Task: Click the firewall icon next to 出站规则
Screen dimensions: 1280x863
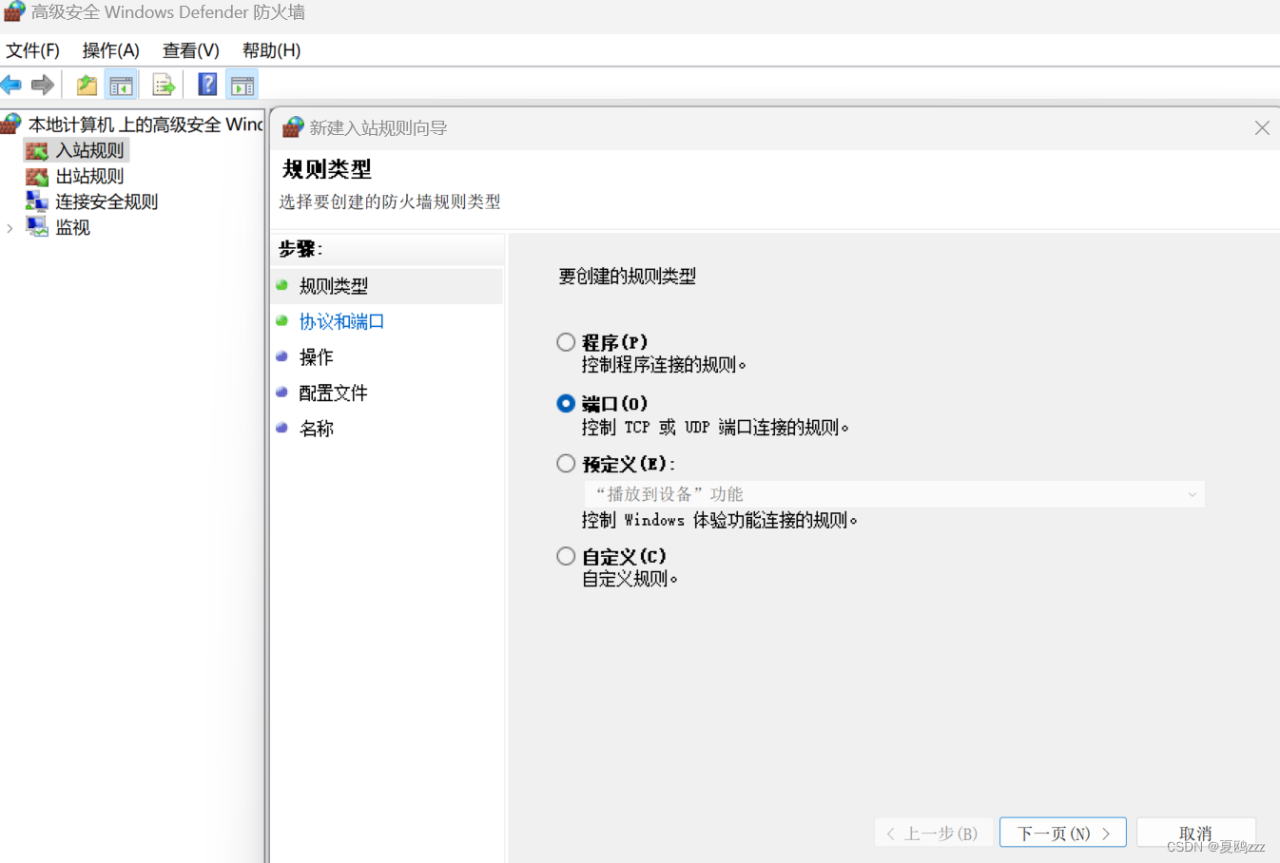Action: 37,177
